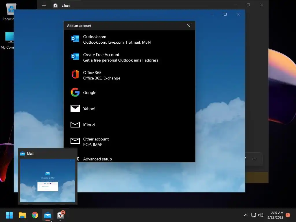Open File Explorer from the taskbar
296x222 pixels.
(x=22, y=215)
